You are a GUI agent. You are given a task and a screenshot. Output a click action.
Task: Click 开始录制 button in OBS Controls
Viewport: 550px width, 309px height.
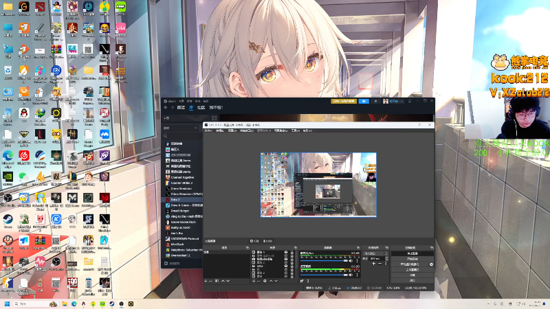pos(412,259)
